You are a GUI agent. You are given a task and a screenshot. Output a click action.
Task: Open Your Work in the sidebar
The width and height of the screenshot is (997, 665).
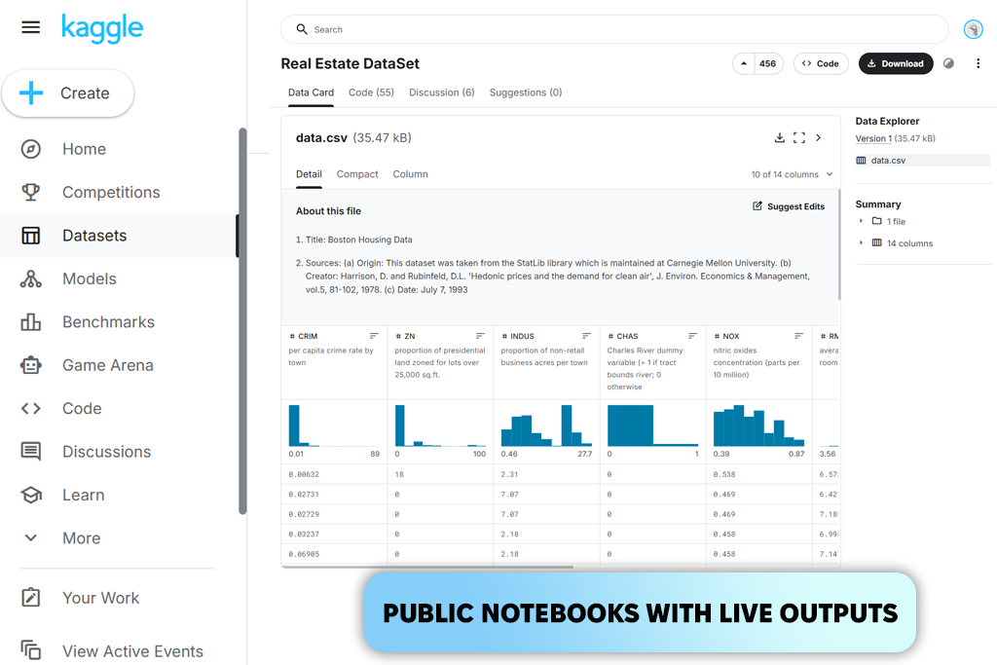click(x=100, y=598)
